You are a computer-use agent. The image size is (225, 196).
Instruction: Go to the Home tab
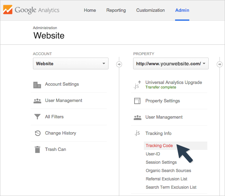(x=90, y=10)
